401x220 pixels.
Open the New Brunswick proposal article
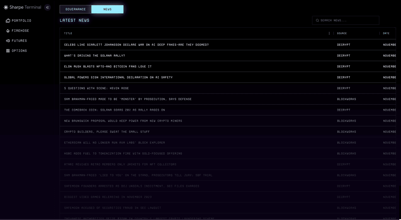click(123, 121)
